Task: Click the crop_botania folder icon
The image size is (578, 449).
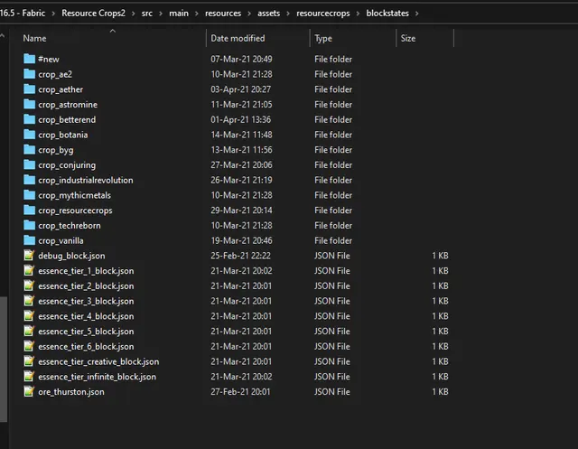Action: click(x=29, y=135)
